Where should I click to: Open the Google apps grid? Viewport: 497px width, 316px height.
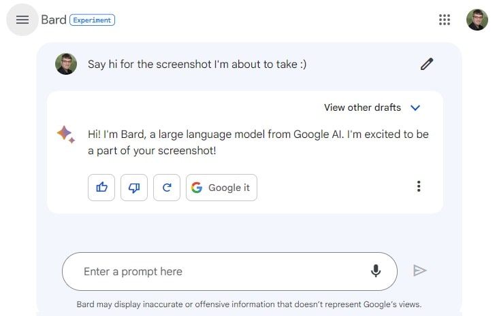pos(445,20)
